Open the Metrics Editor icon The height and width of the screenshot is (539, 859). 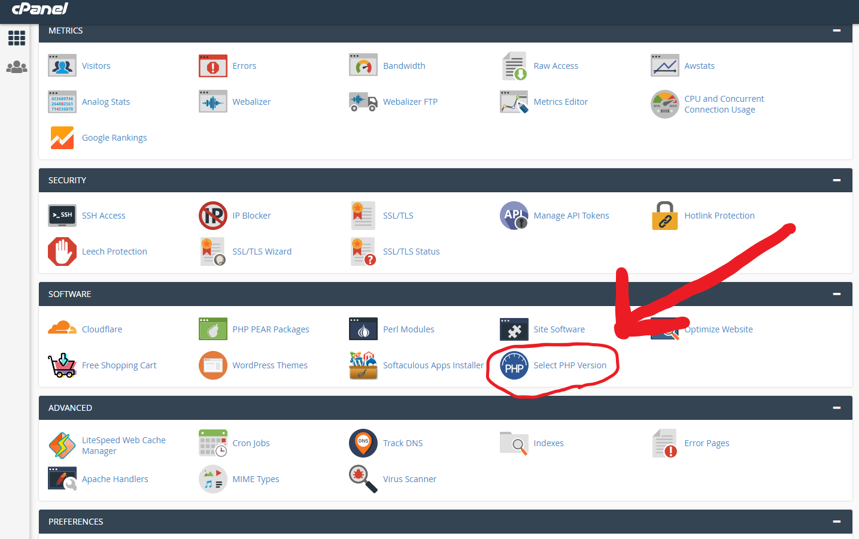coord(514,102)
